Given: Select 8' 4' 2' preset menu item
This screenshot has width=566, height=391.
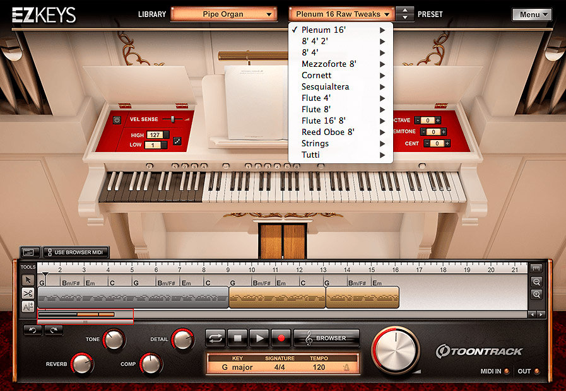Looking at the screenshot, I should point(340,42).
